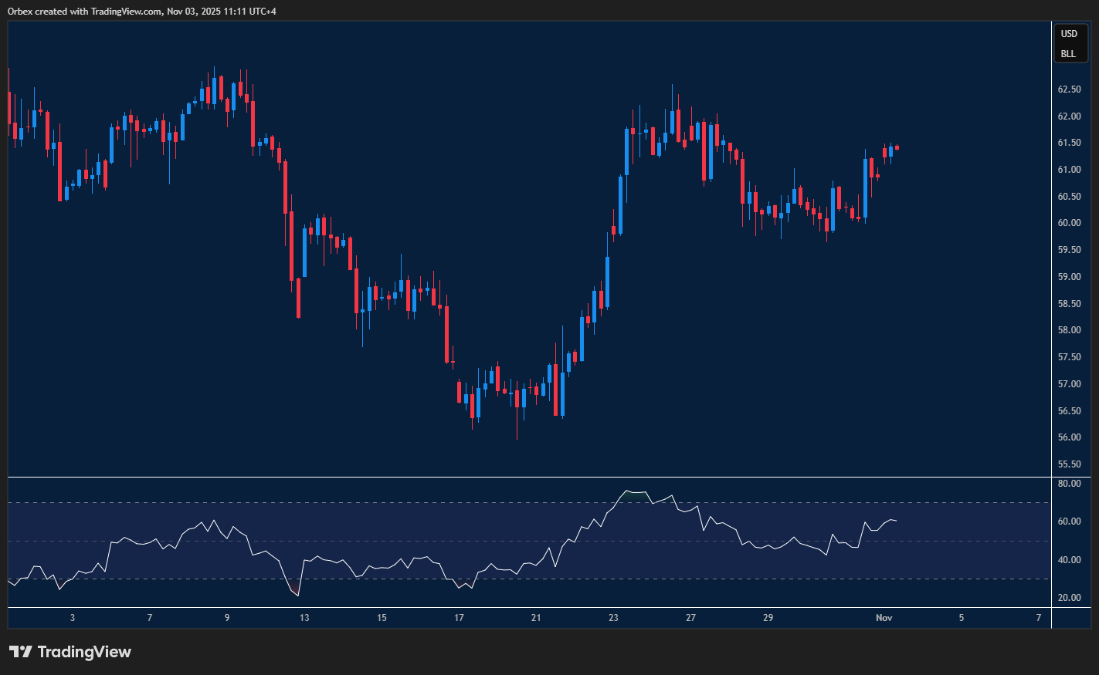Click the USD/BLL price label badge
Viewport: 1099px width, 675px height.
[1070, 43]
